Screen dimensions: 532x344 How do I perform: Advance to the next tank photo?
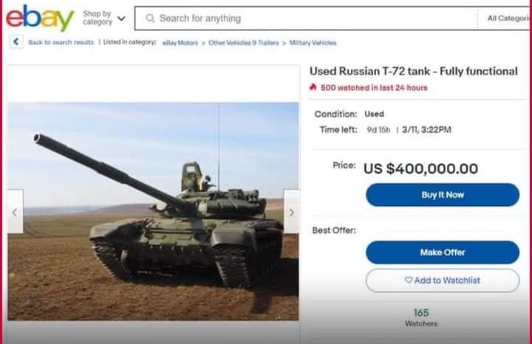point(291,212)
